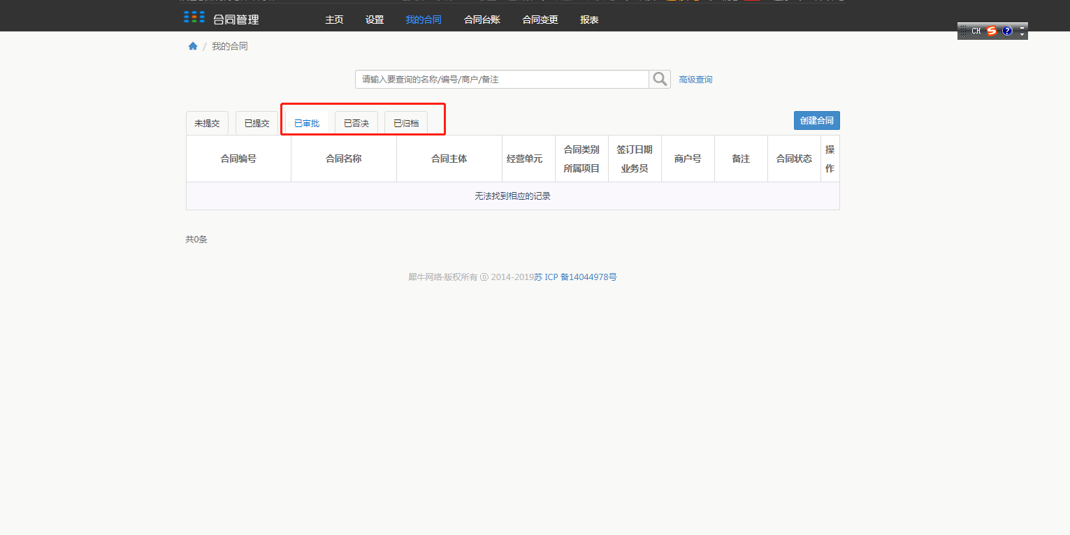Image resolution: width=1070 pixels, height=535 pixels.
Task: Select 我的合同 in top navigation
Action: [x=424, y=20]
